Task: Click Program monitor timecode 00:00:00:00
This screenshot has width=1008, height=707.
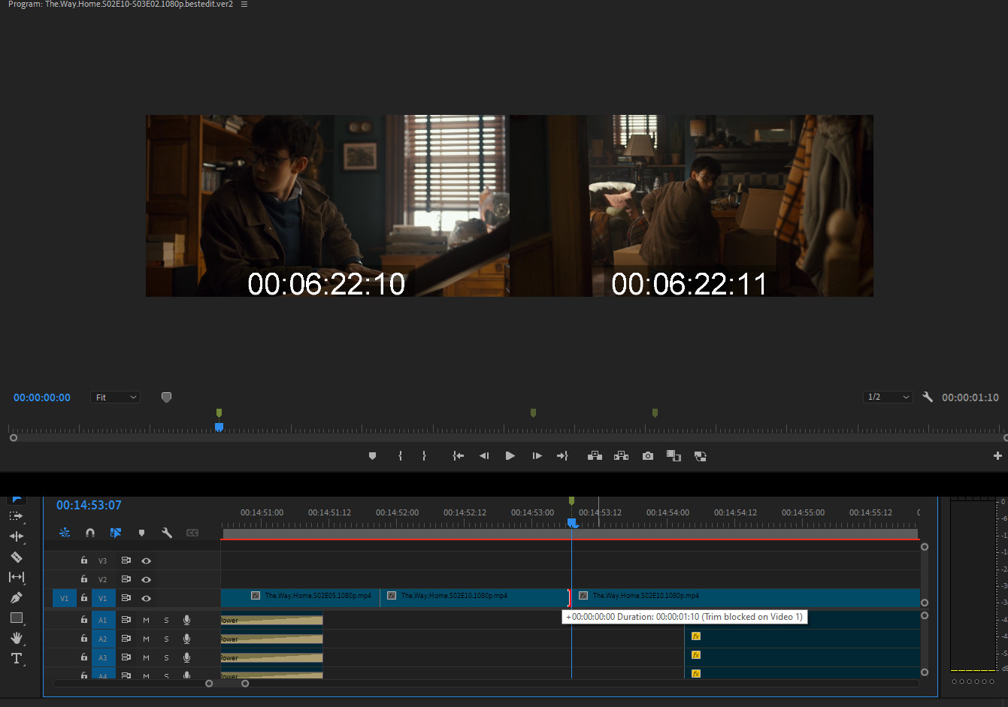Action: (42, 397)
